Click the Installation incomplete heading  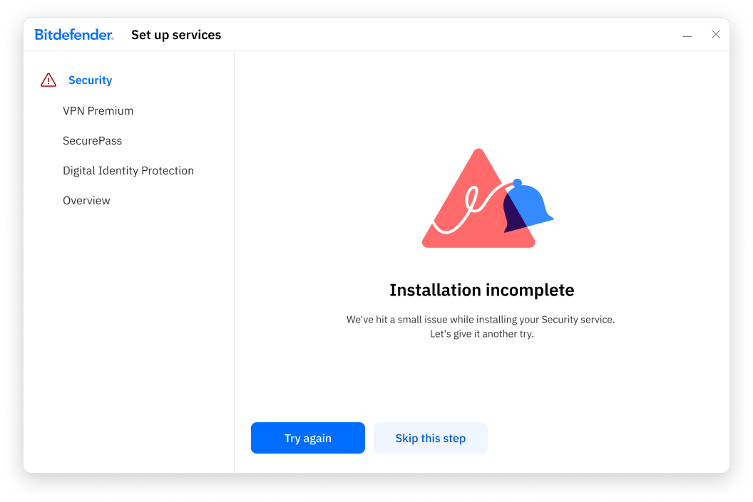[x=481, y=290]
